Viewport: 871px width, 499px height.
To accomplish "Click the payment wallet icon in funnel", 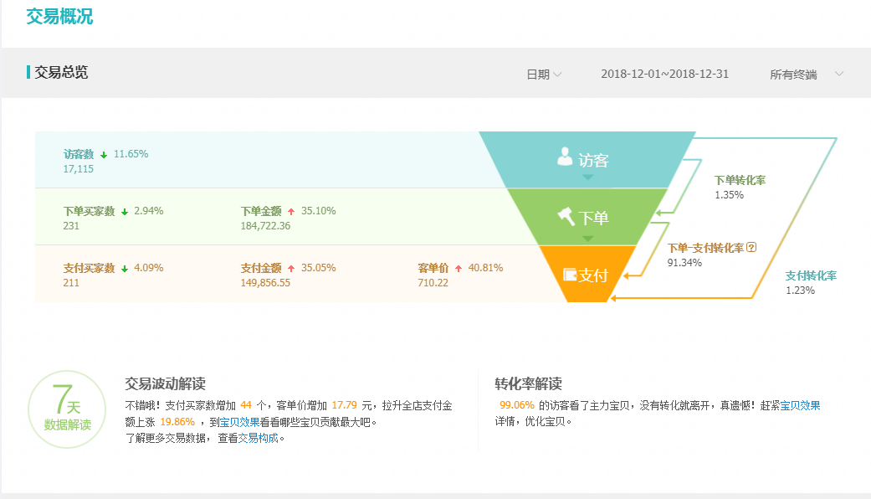I will click(570, 275).
